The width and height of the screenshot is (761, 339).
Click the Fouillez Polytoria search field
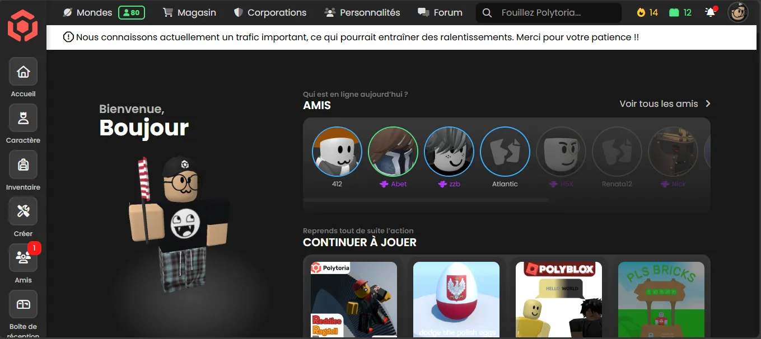point(549,13)
